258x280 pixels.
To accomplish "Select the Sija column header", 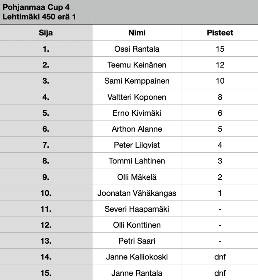I will pyautogui.click(x=46, y=33).
